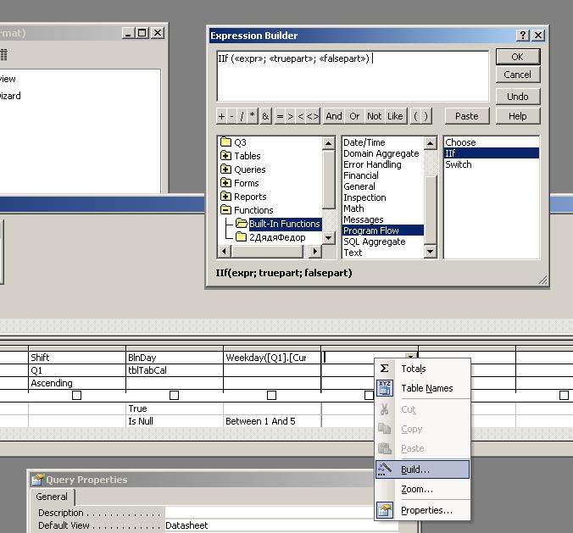Insert the Like operator
The height and width of the screenshot is (533, 573).
coord(395,116)
